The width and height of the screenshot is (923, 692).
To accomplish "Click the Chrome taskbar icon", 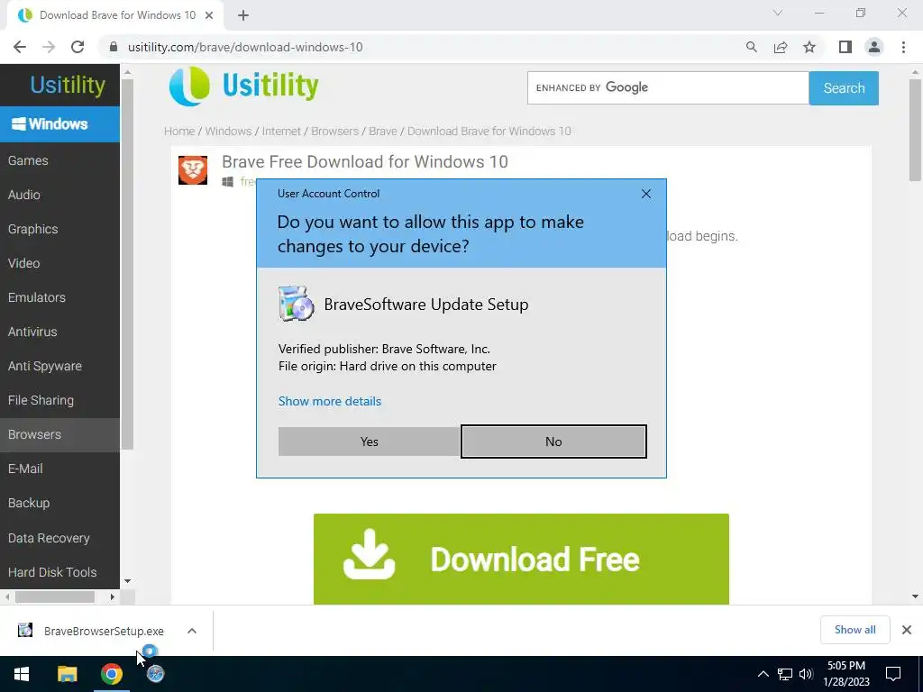I will pos(111,674).
